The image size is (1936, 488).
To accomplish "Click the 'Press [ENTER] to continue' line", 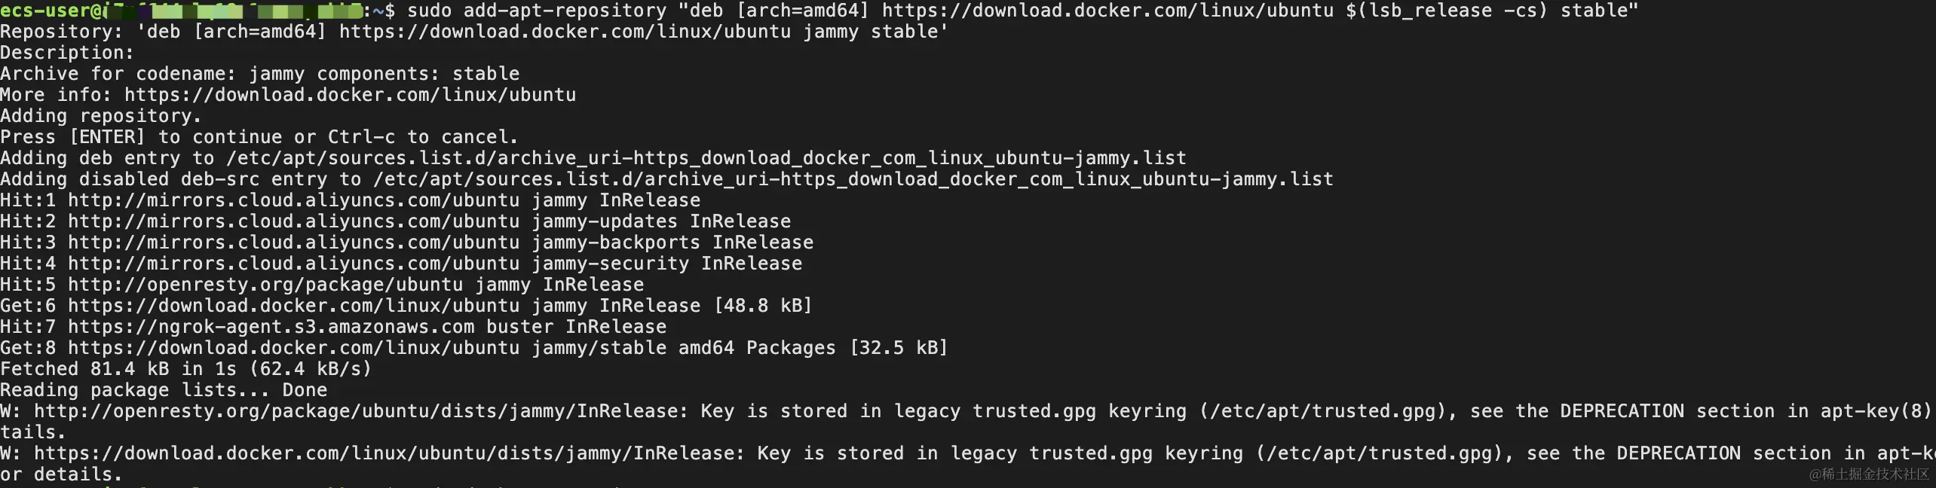I will tap(259, 137).
